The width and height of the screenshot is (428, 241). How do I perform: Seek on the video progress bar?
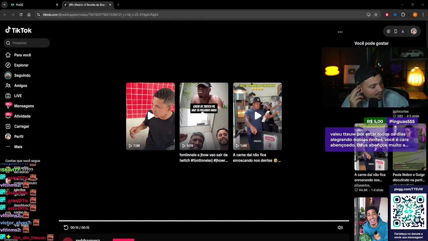(204, 221)
